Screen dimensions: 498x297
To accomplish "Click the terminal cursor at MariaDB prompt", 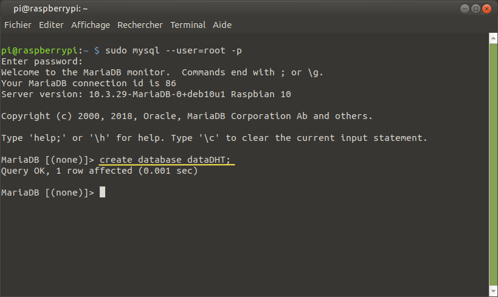I will [102, 192].
